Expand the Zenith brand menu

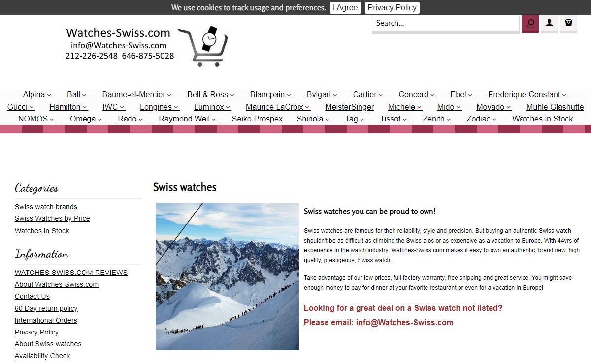click(437, 119)
